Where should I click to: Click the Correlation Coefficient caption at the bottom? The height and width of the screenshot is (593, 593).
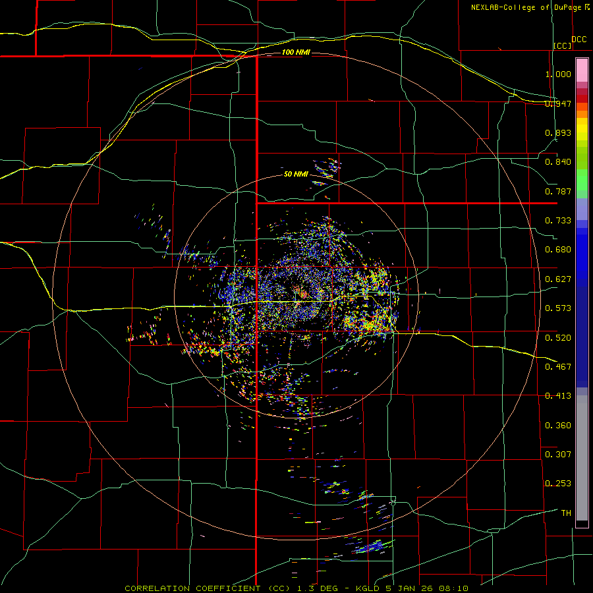[296, 588]
